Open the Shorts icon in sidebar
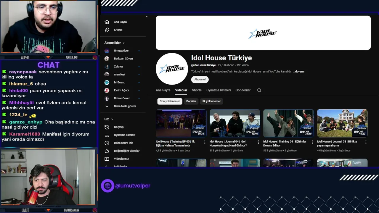 coord(107,30)
